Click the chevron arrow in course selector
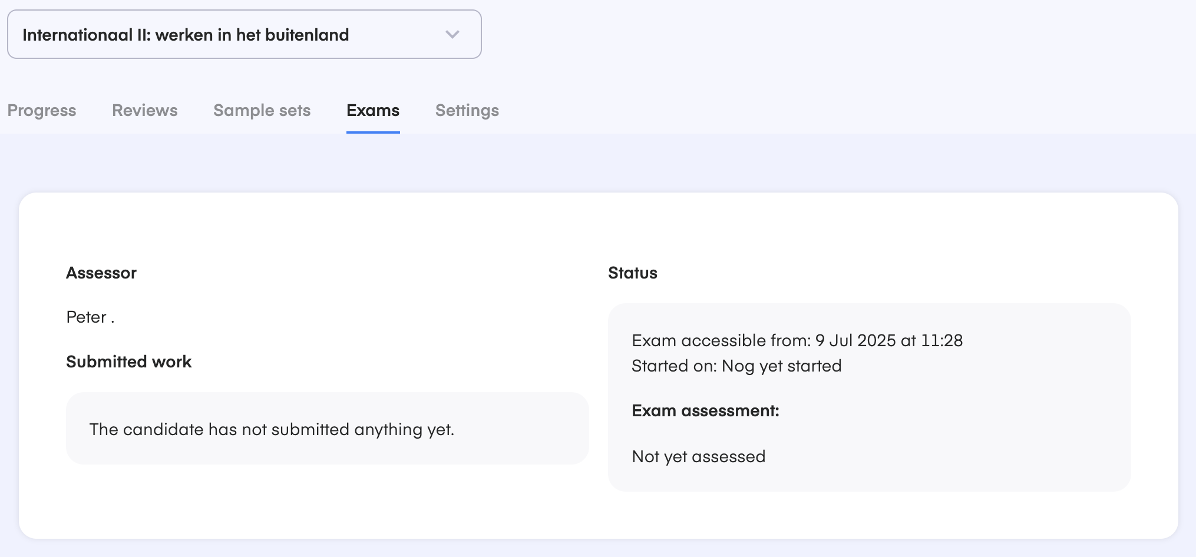The image size is (1196, 557). coord(452,35)
